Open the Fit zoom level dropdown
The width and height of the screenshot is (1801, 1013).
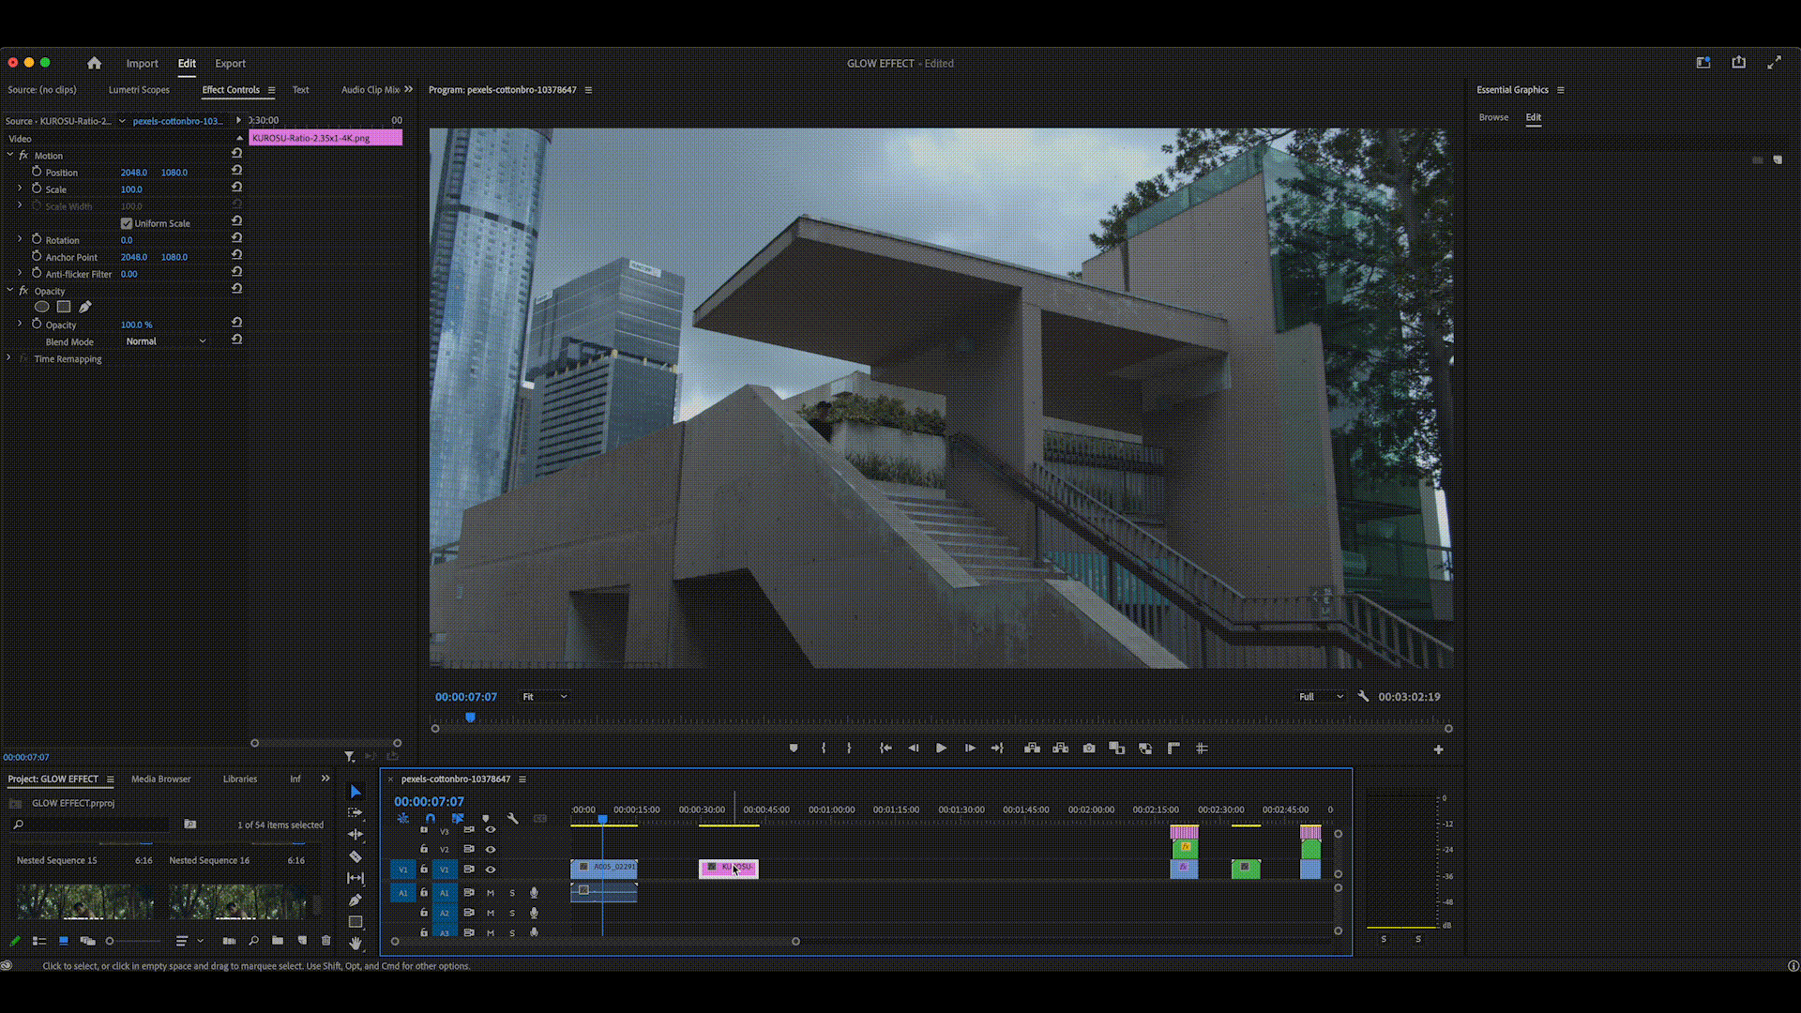tap(545, 697)
